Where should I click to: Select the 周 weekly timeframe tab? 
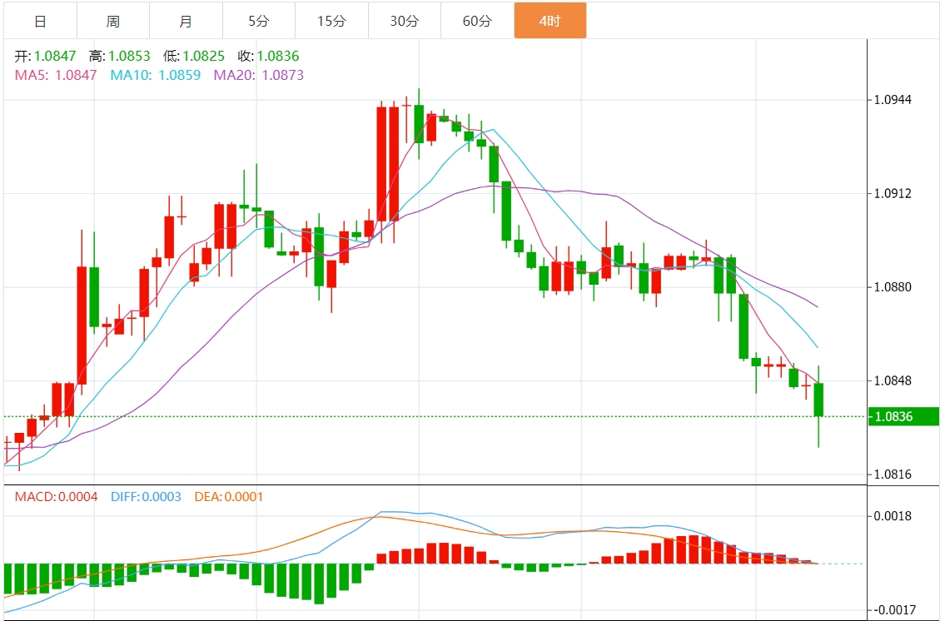pos(113,21)
